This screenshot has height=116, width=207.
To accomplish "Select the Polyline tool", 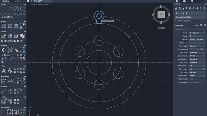I will [10, 9].
